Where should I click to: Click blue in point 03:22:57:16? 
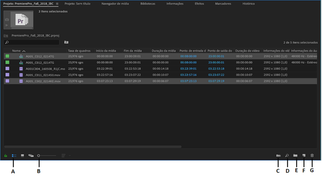coord(188,75)
